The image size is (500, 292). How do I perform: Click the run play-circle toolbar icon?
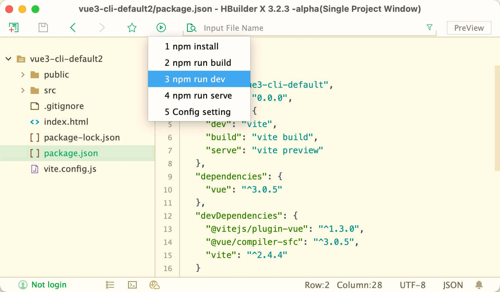click(161, 27)
